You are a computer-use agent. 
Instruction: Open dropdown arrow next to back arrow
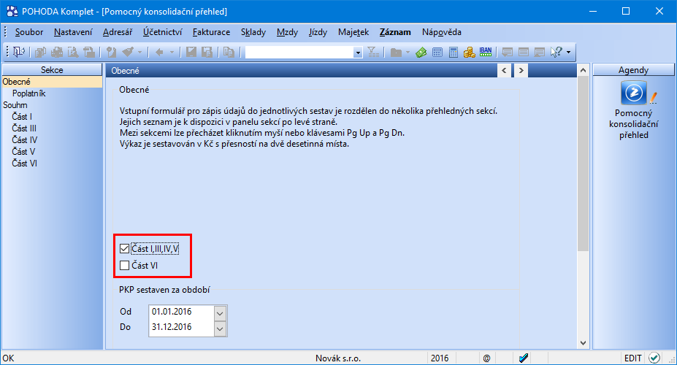point(172,53)
